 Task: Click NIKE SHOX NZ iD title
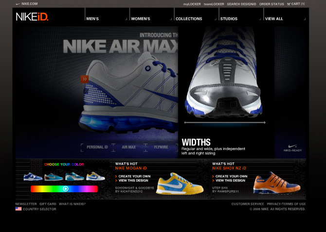[x=229, y=168]
